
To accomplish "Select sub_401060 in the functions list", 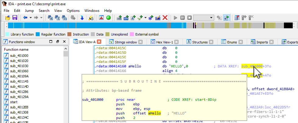I will [19, 71].
